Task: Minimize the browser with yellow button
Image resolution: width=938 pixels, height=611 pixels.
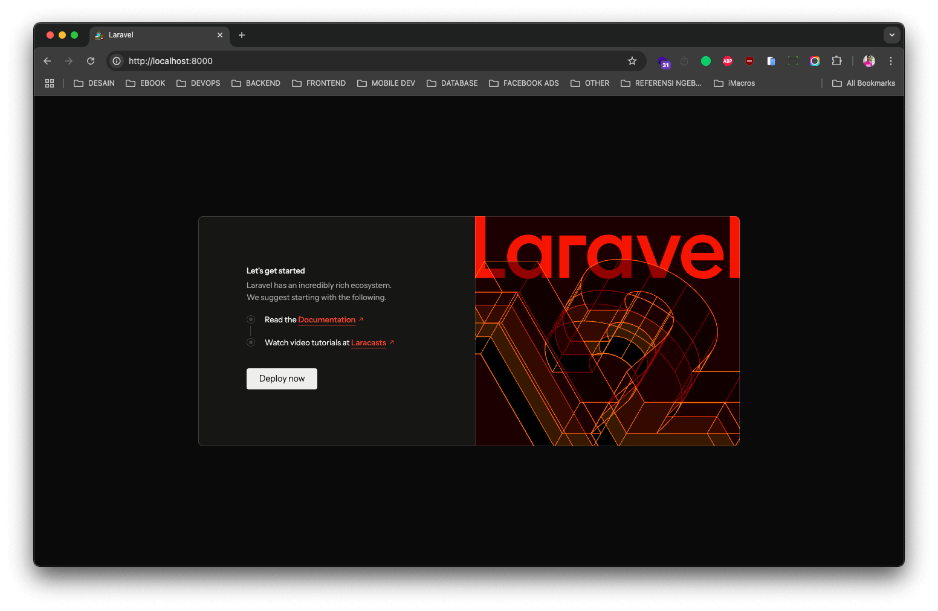Action: (62, 35)
